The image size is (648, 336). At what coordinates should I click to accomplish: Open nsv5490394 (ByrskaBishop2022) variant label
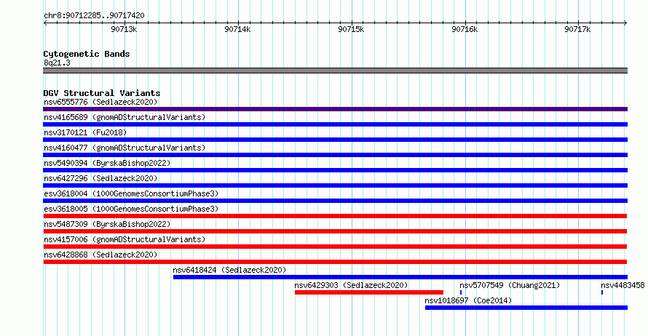tap(107, 163)
